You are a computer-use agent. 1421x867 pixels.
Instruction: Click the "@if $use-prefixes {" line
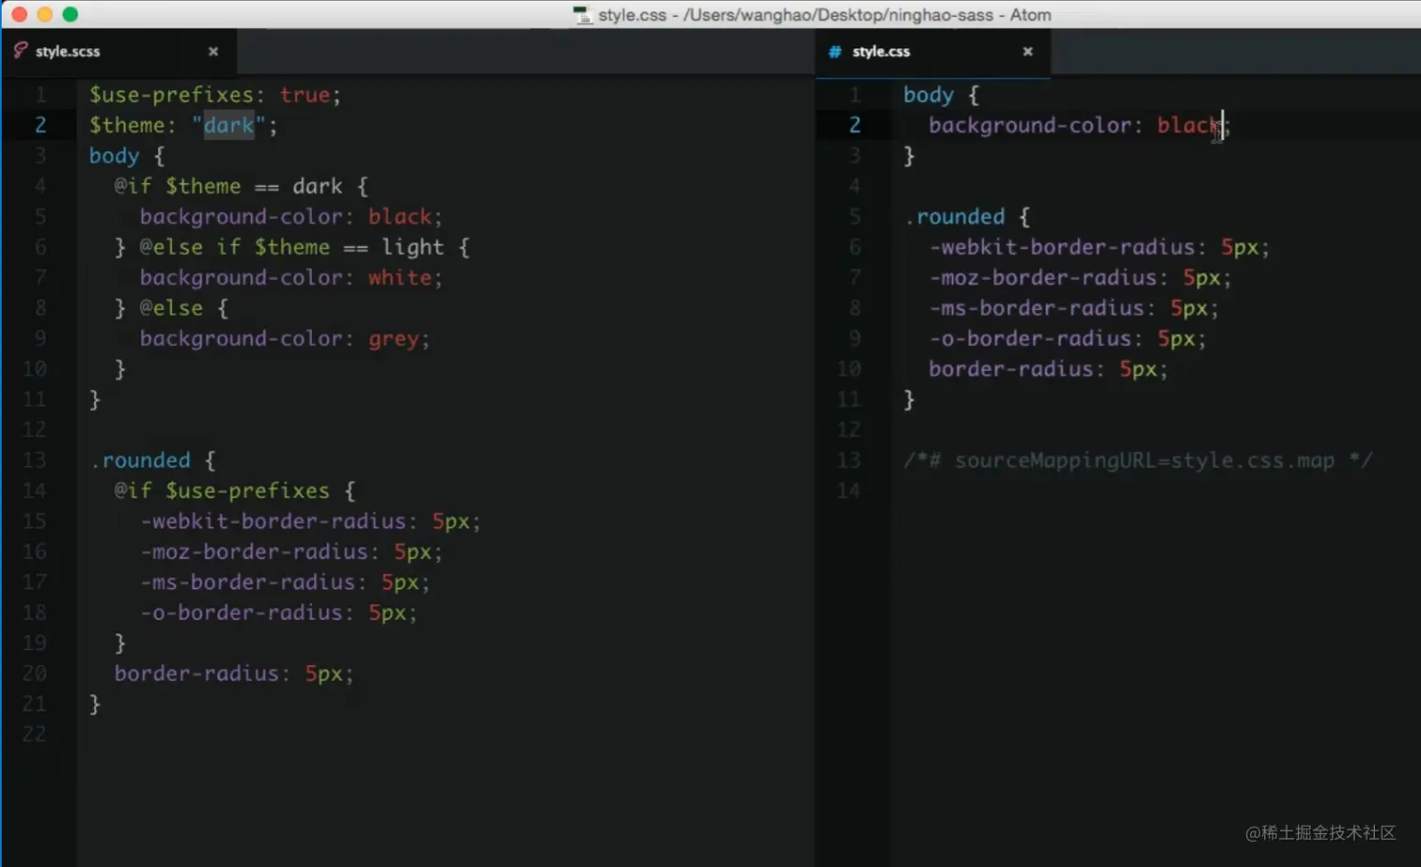235,490
